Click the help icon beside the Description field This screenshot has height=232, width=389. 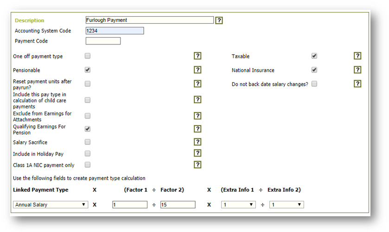[x=219, y=20]
